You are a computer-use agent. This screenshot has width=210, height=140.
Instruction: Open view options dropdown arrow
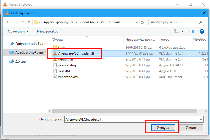182,31
